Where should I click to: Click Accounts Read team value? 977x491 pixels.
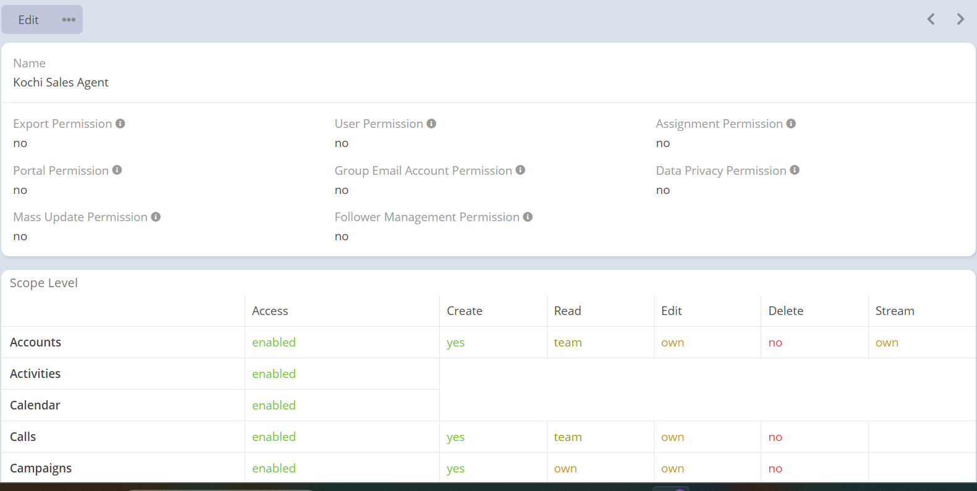567,343
